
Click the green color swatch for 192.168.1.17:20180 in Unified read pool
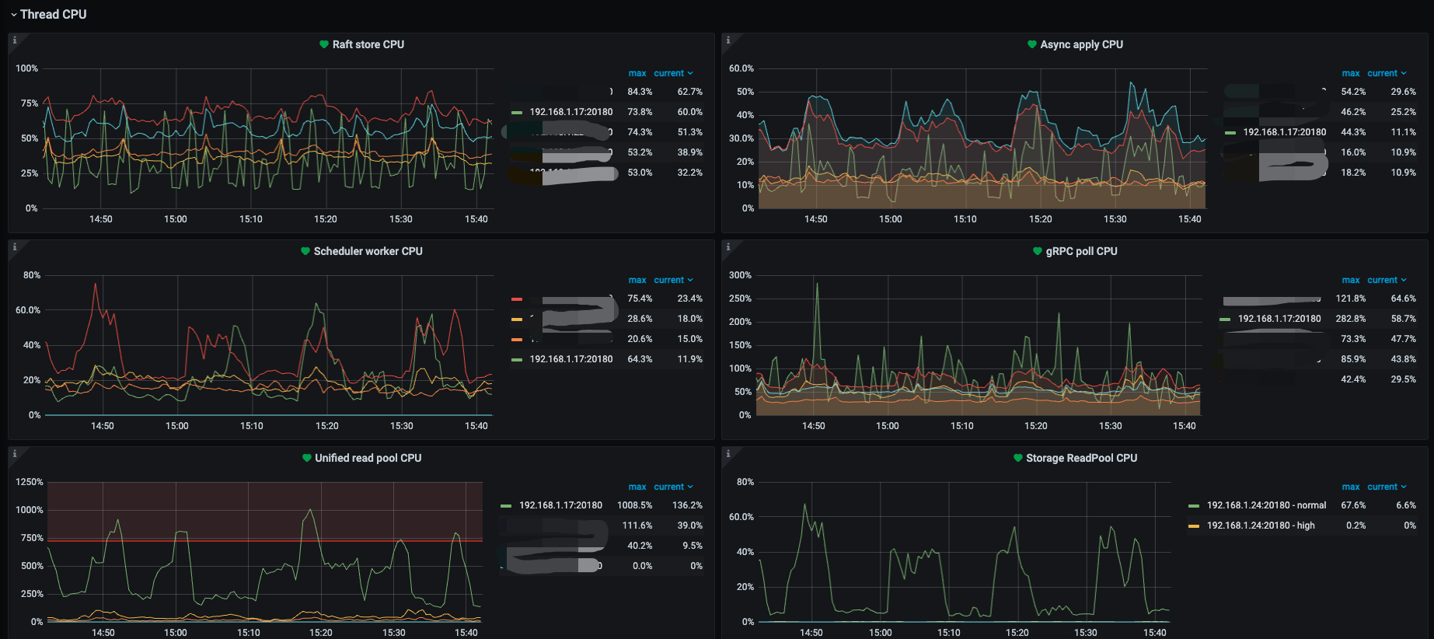pyautogui.click(x=506, y=506)
